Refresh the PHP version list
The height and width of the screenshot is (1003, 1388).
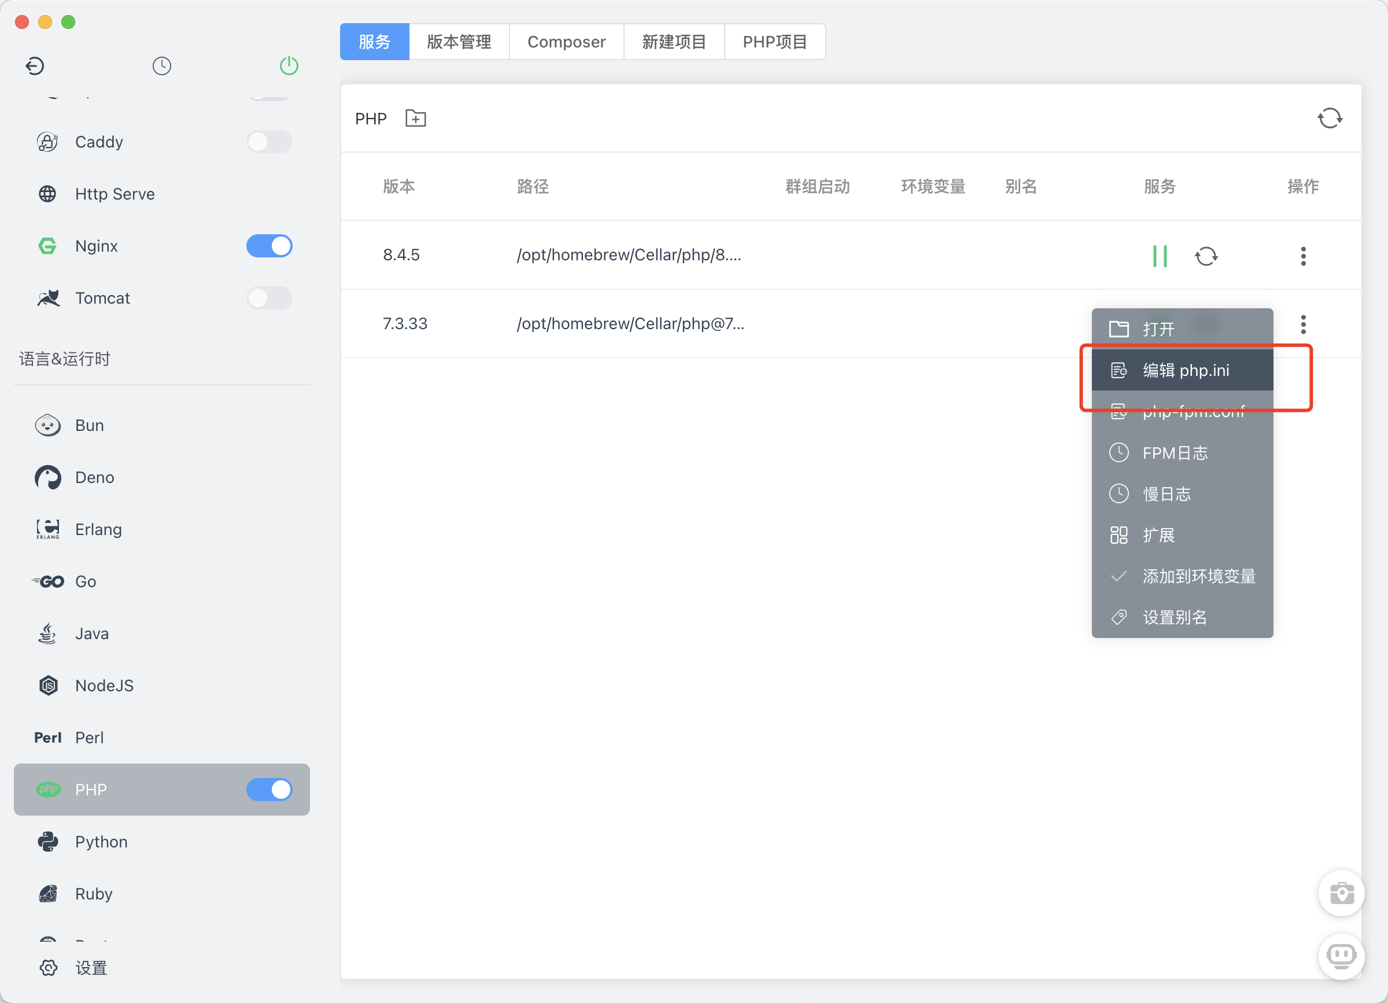[1329, 118]
